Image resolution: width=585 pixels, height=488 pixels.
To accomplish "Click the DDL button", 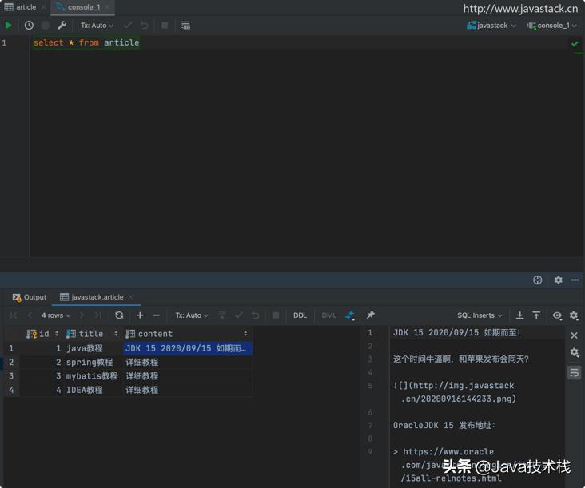I will 300,315.
